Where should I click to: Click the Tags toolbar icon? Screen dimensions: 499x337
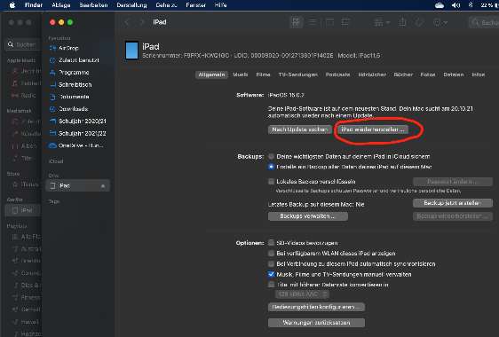[419, 22]
